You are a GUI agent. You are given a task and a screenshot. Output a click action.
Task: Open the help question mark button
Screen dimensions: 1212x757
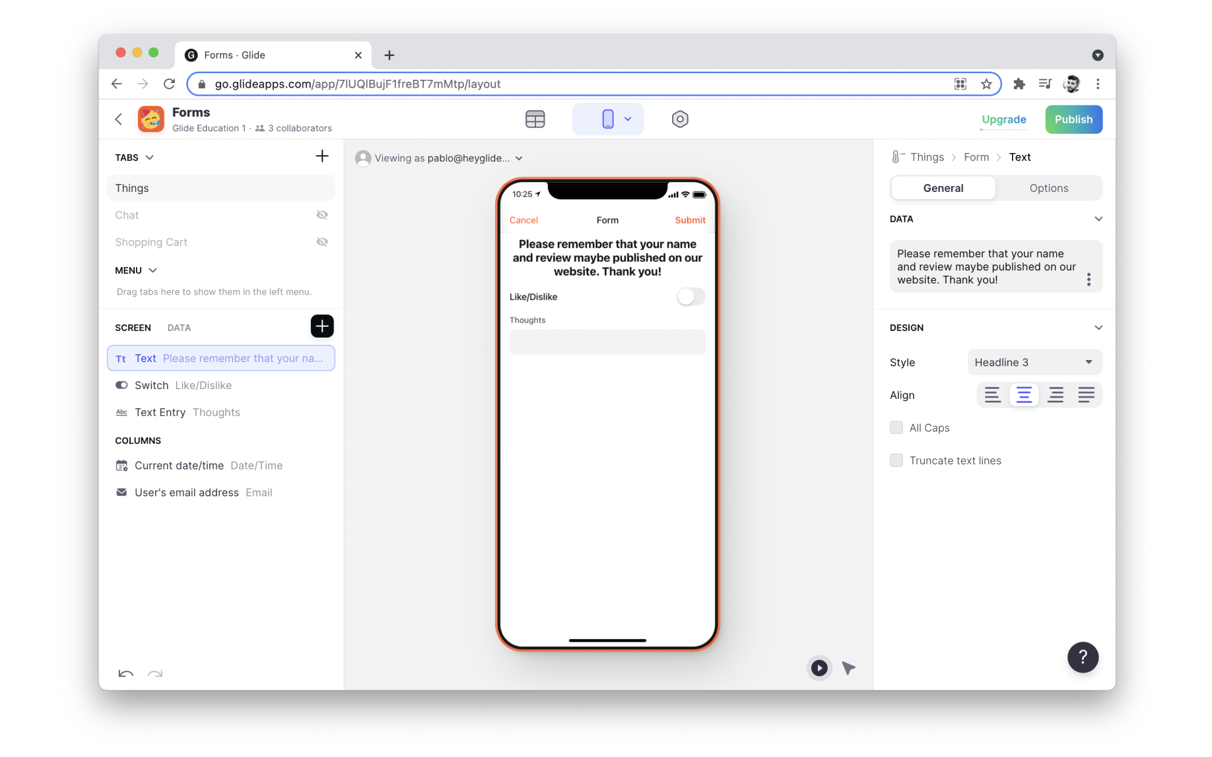pos(1082,657)
